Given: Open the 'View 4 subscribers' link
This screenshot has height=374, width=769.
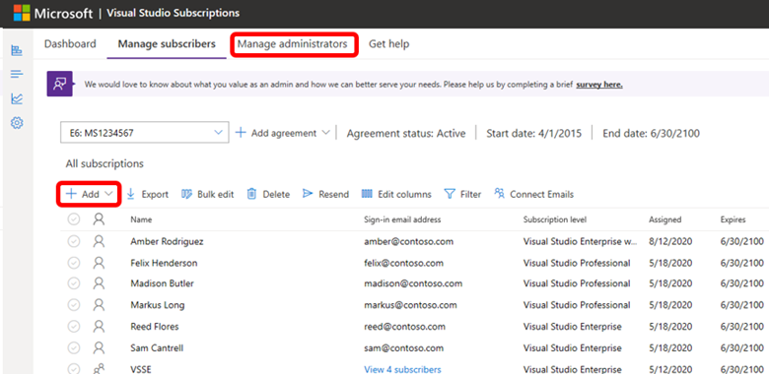Looking at the screenshot, I should [402, 370].
